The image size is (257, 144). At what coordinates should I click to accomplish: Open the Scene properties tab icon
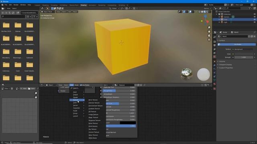pos(214,53)
